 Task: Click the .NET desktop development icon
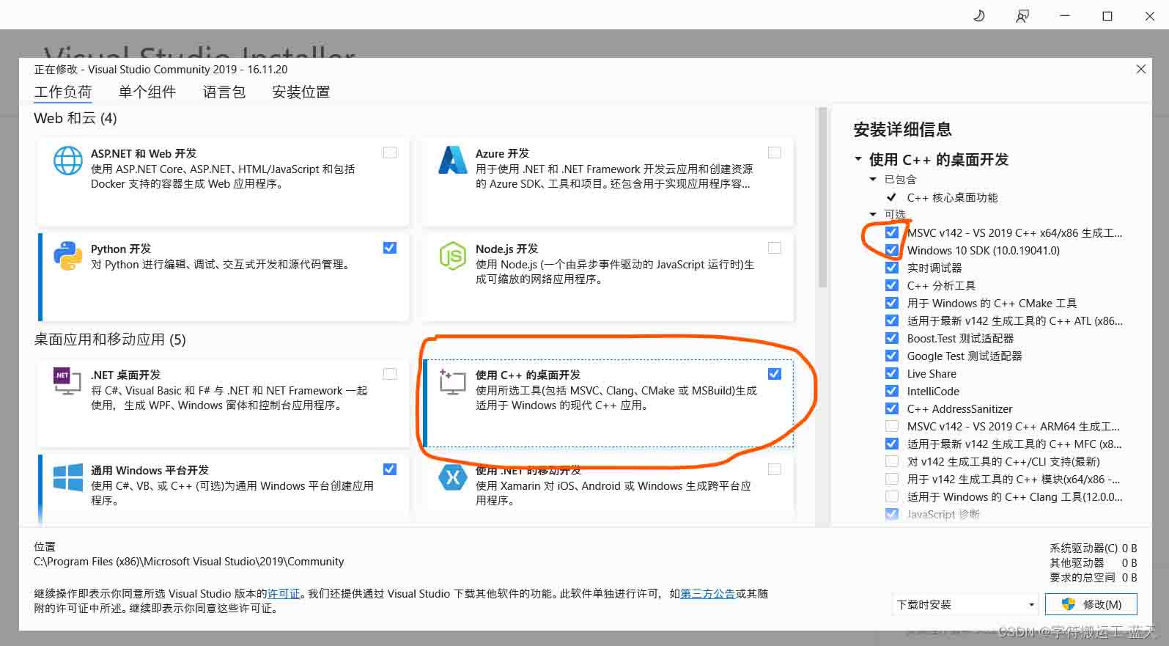click(x=67, y=381)
